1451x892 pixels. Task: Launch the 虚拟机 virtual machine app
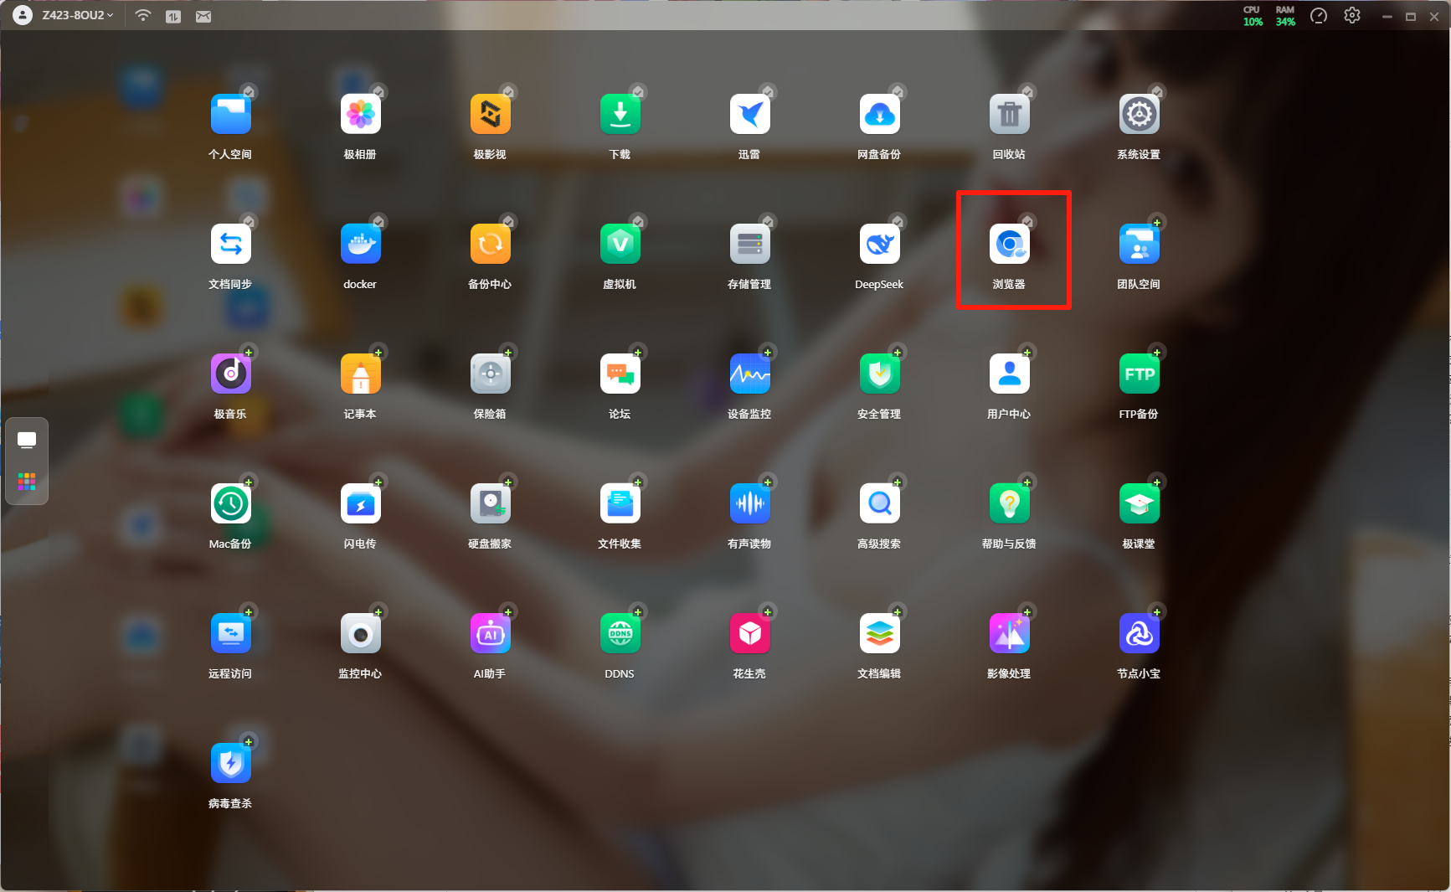pyautogui.click(x=620, y=244)
